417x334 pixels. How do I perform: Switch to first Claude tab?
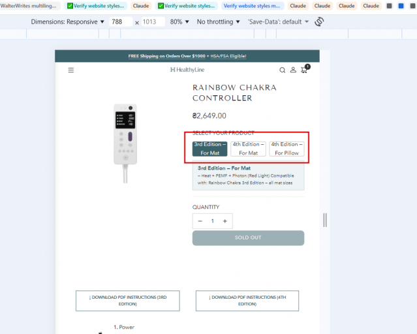[x=141, y=6]
